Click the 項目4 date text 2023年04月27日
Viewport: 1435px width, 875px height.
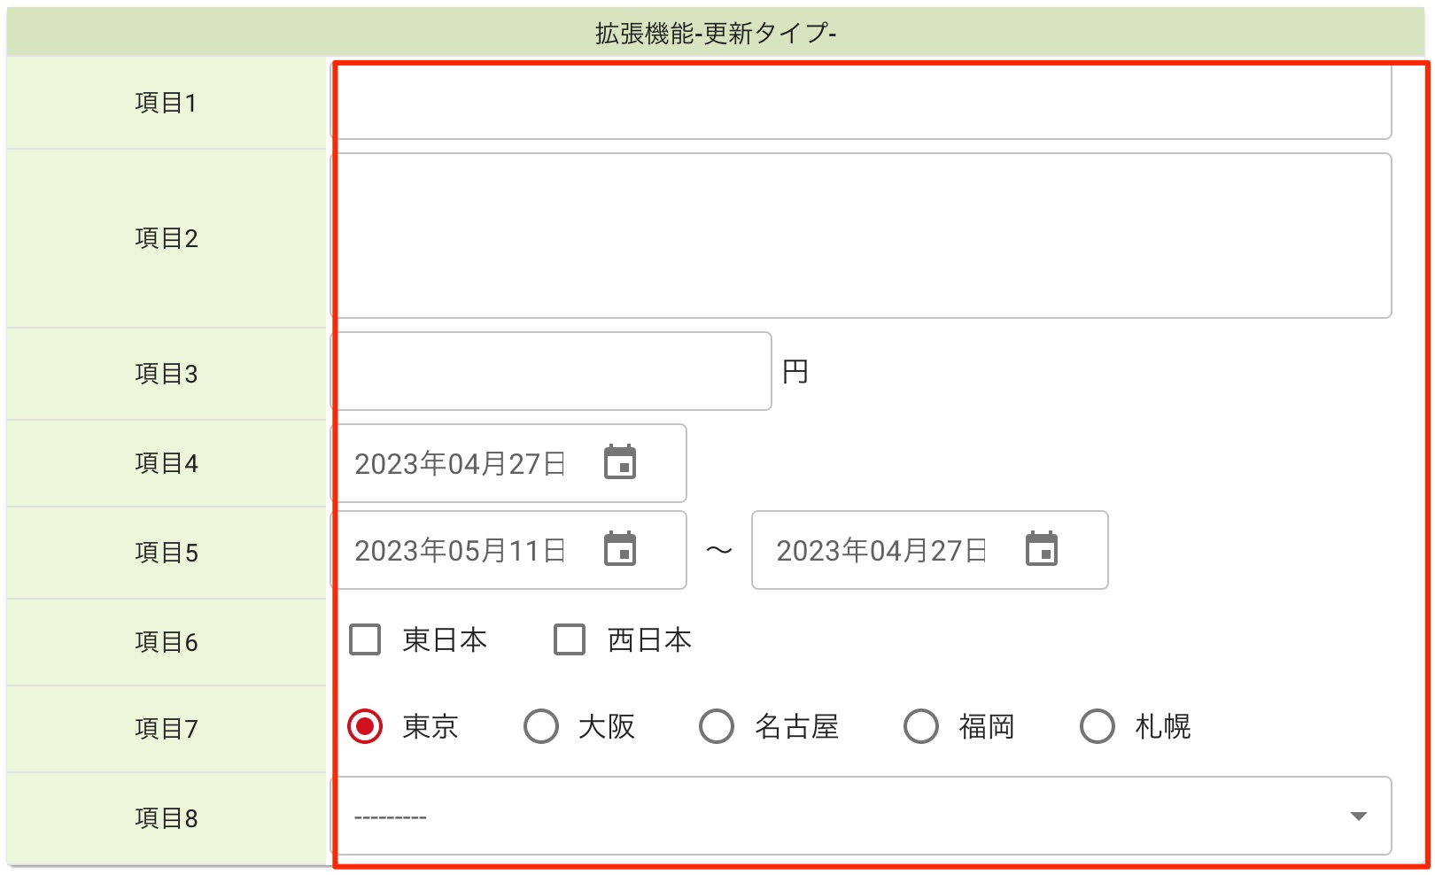click(x=460, y=463)
